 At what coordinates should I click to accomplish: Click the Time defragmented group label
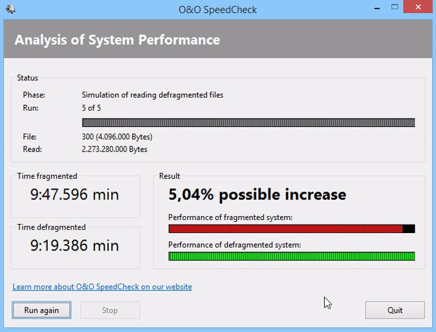point(51,227)
